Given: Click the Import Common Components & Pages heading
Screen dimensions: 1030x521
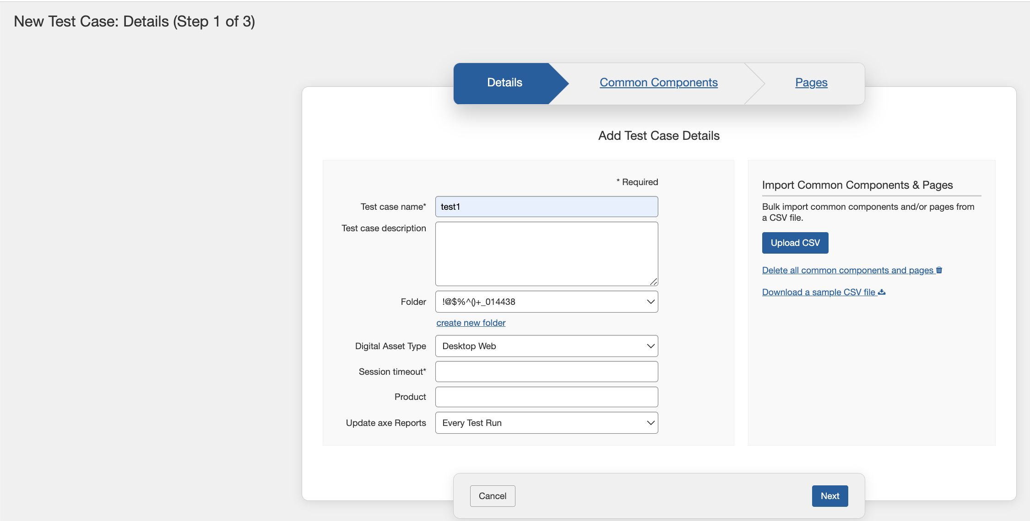Looking at the screenshot, I should 857,185.
